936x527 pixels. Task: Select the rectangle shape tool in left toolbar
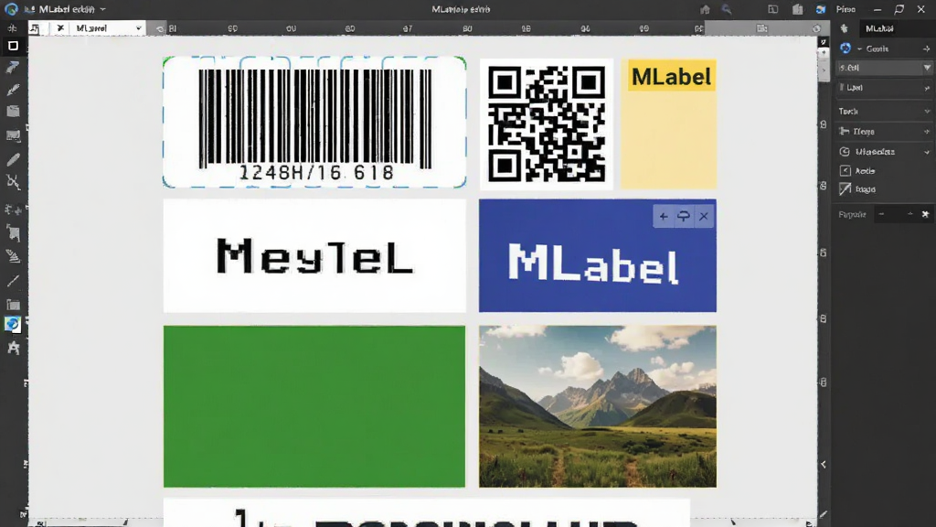[13, 46]
